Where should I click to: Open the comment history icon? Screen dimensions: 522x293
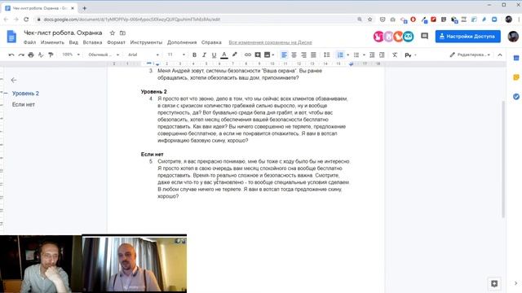424,36
